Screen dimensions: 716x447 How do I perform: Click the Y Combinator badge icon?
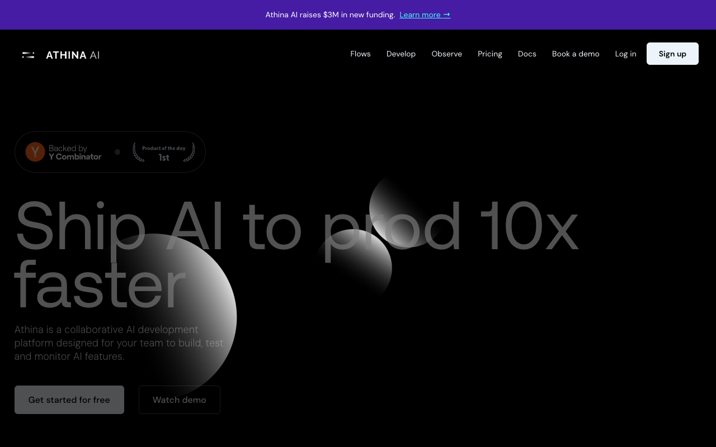(35, 151)
